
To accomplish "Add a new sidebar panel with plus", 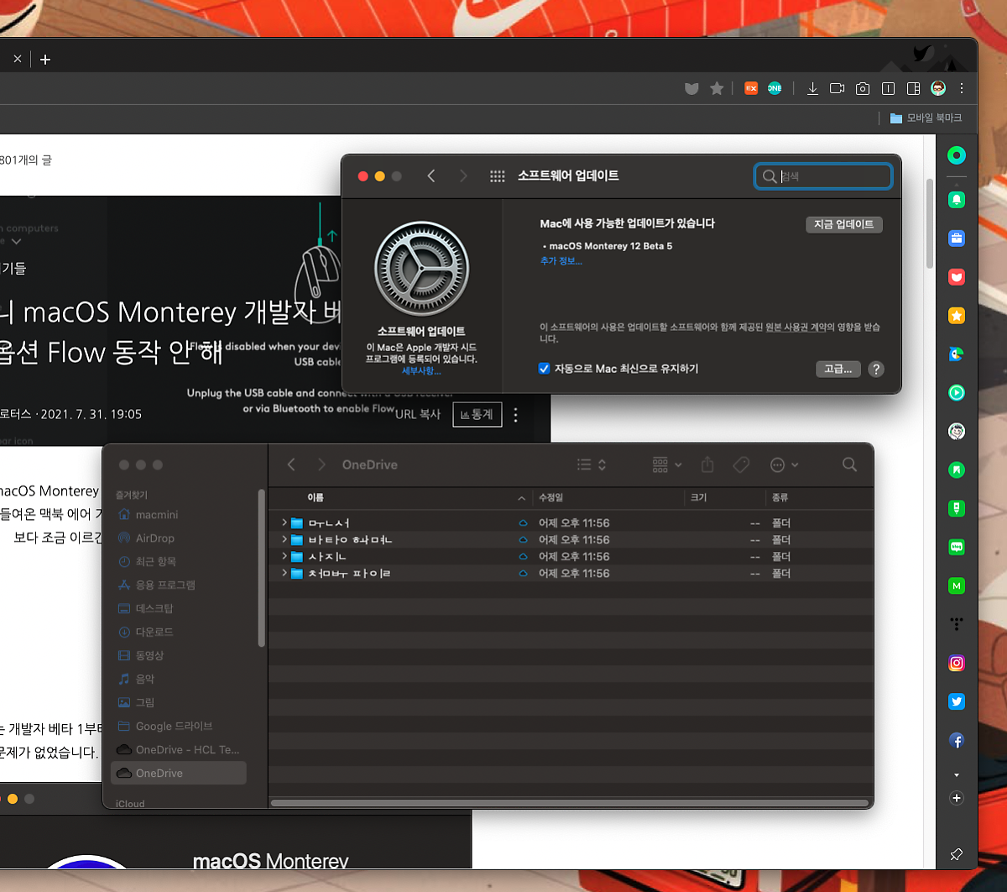I will click(x=957, y=798).
